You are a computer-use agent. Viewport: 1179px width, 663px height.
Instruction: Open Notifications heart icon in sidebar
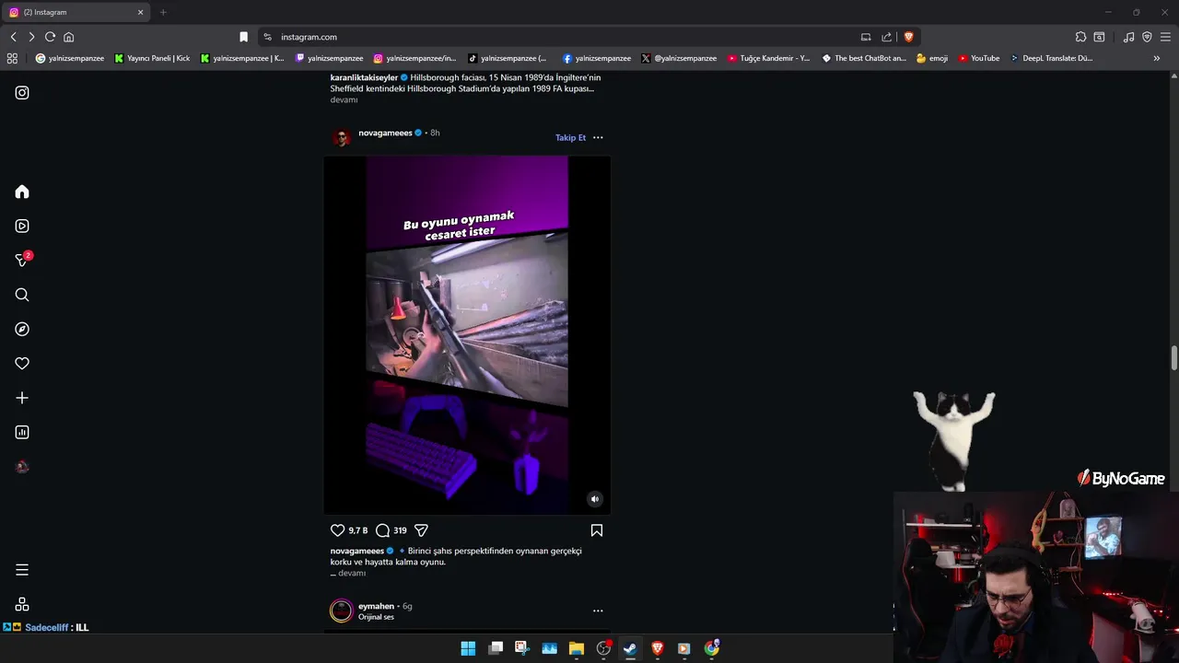coord(22,364)
